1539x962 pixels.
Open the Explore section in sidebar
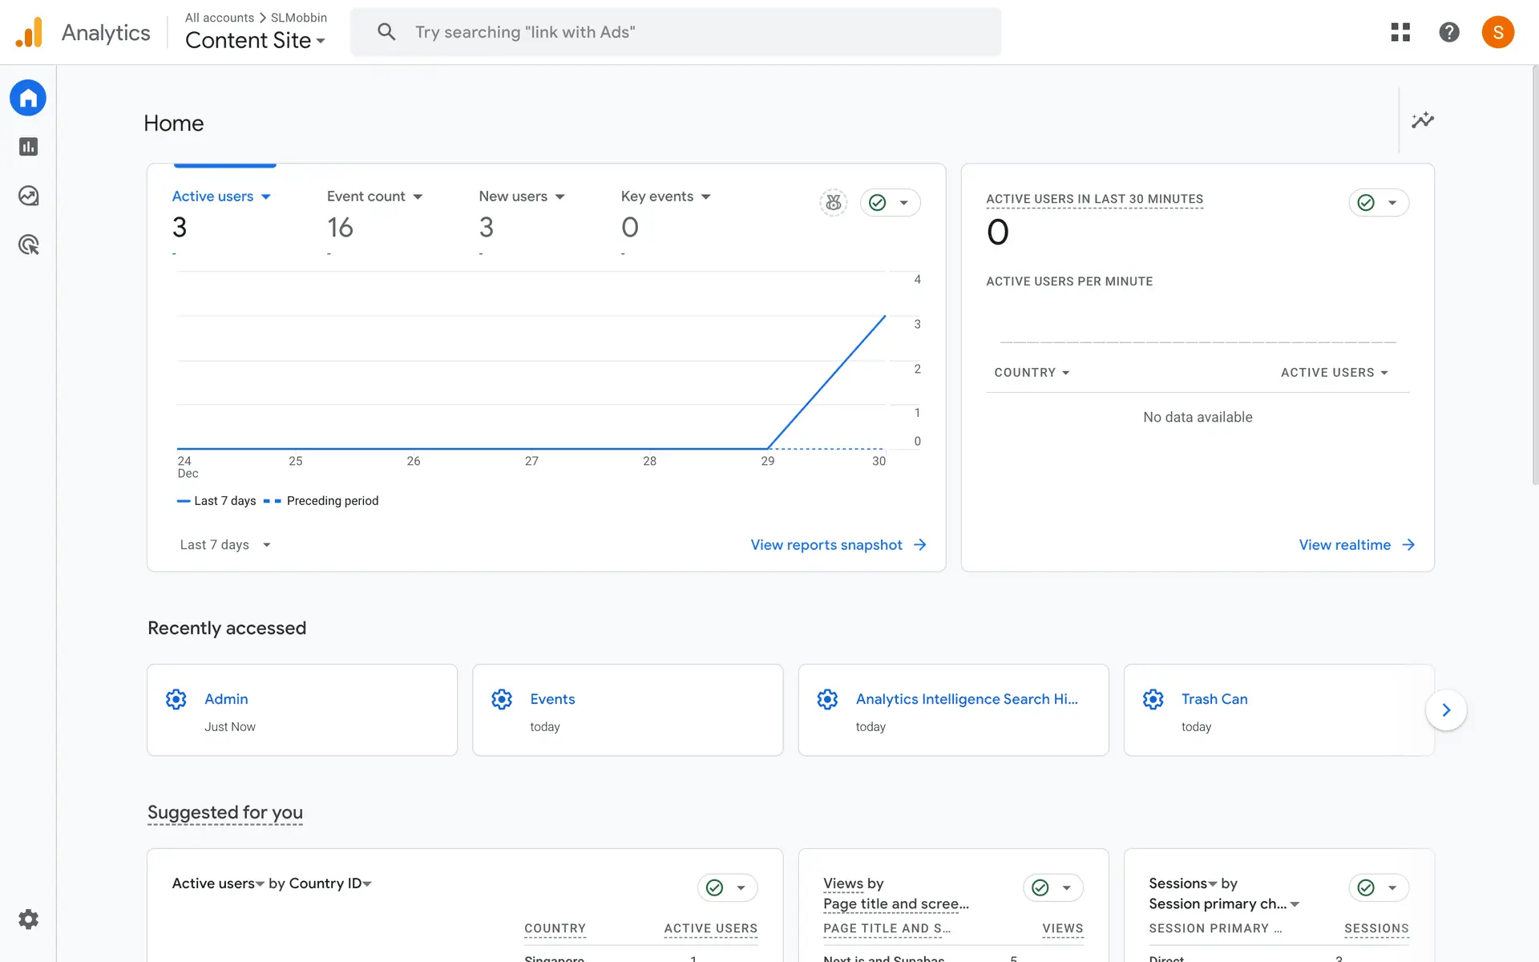click(x=28, y=196)
